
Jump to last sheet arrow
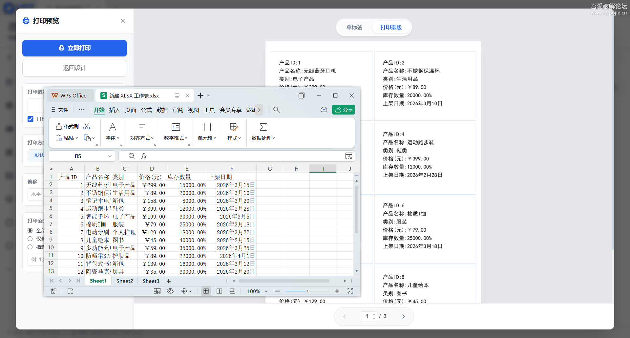coord(78,281)
